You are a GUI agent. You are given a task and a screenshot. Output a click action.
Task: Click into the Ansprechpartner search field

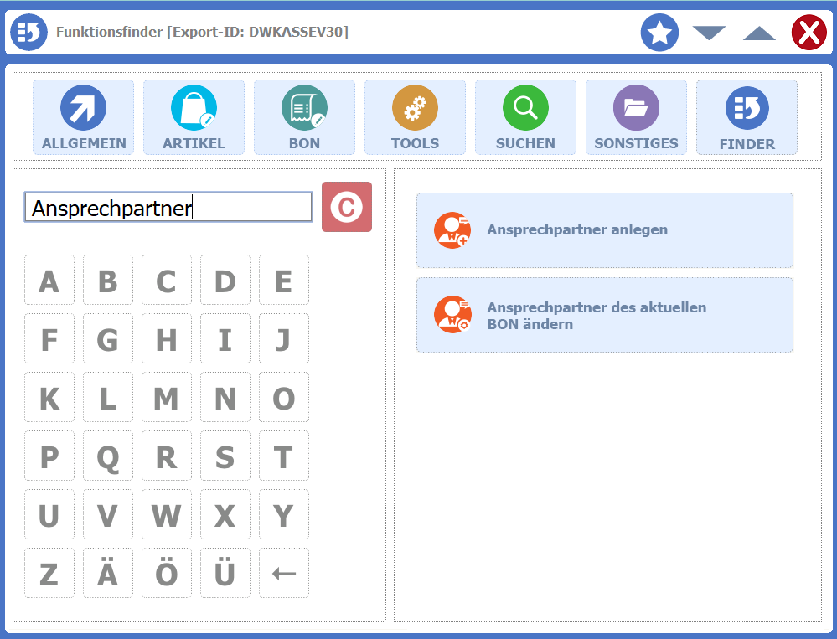pyautogui.click(x=168, y=208)
